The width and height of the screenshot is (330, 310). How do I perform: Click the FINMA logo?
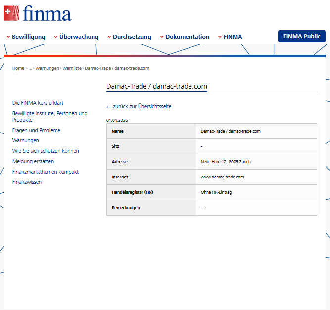click(x=38, y=13)
